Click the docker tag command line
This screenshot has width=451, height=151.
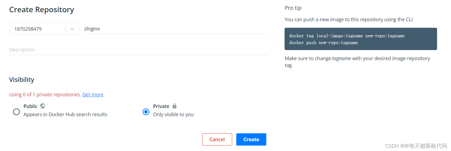[347, 36]
